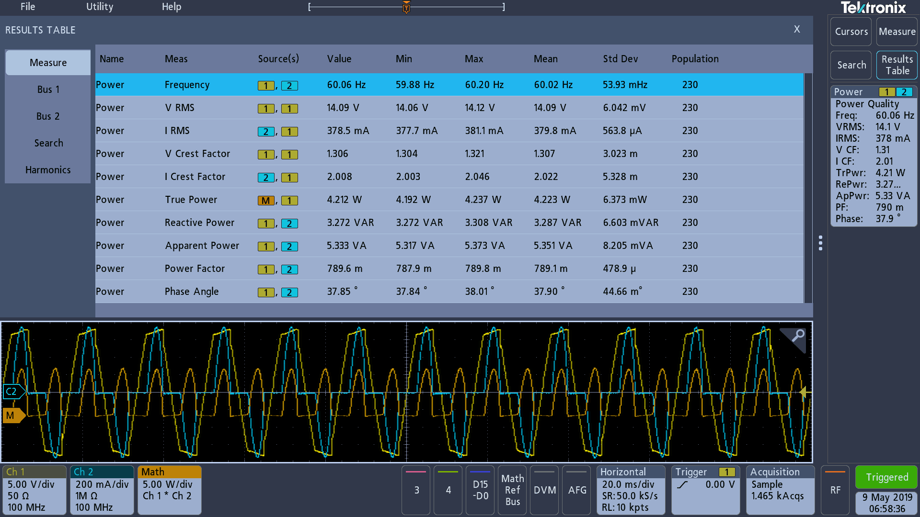Open the Horizontal settings badge
Screen dimensions: 920x517
point(631,490)
